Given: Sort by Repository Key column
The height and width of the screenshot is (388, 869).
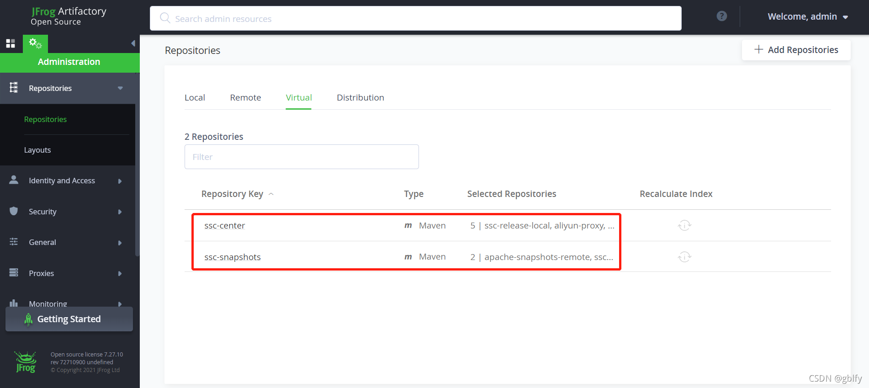Looking at the screenshot, I should (237, 194).
